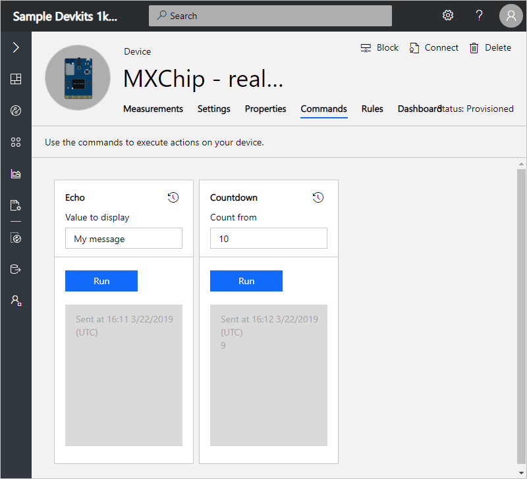This screenshot has height=479, width=527.
Task: Open the dashboard icon in sidebar
Action: [16, 79]
